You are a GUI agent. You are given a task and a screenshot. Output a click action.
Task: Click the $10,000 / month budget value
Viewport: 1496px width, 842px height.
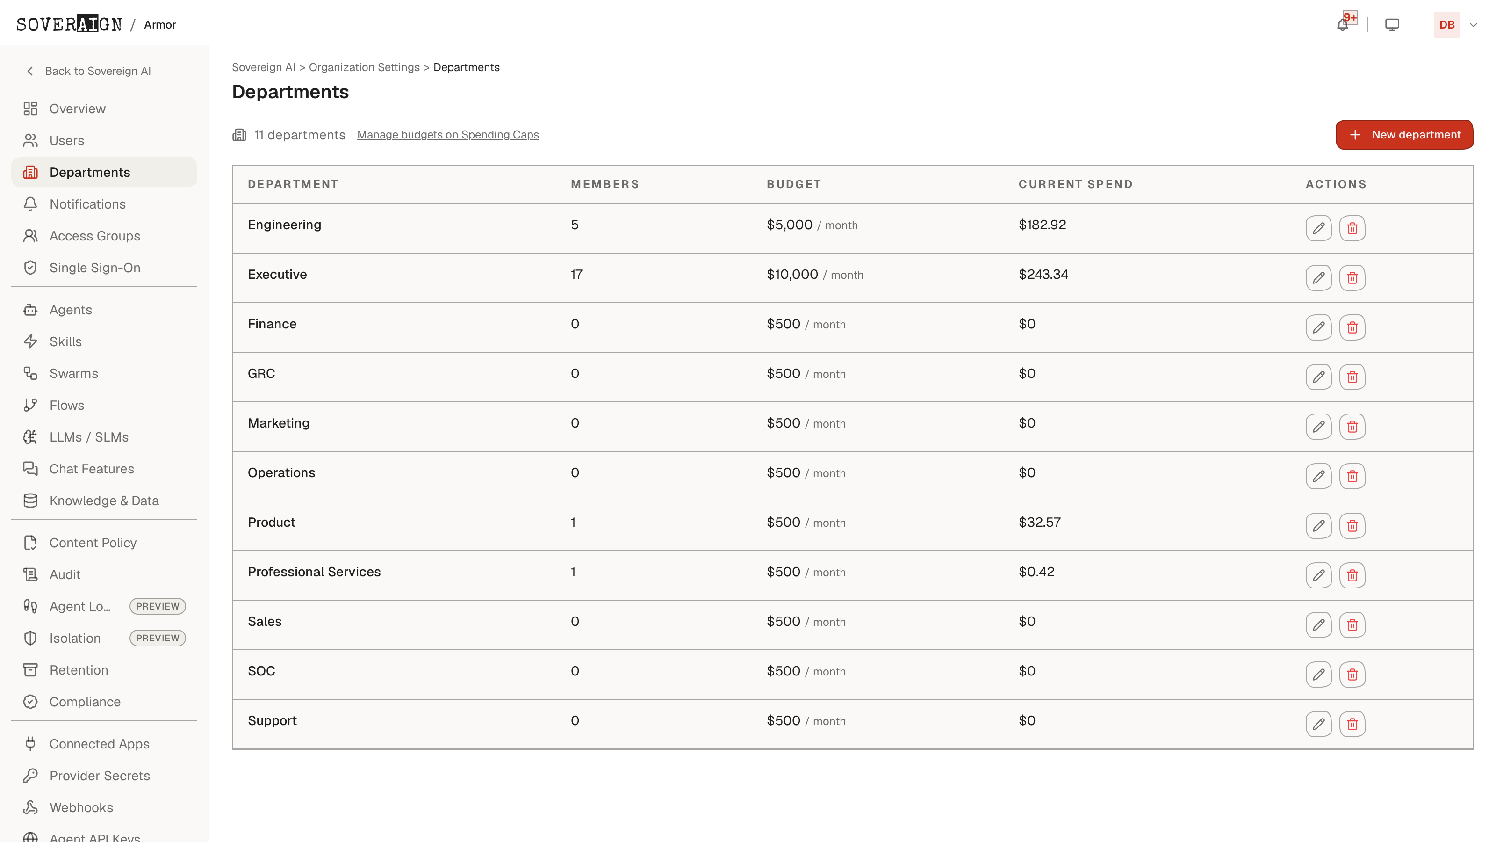click(815, 274)
